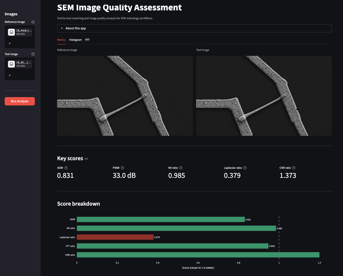
Task: Select the Metrics tab
Action: tap(61, 40)
